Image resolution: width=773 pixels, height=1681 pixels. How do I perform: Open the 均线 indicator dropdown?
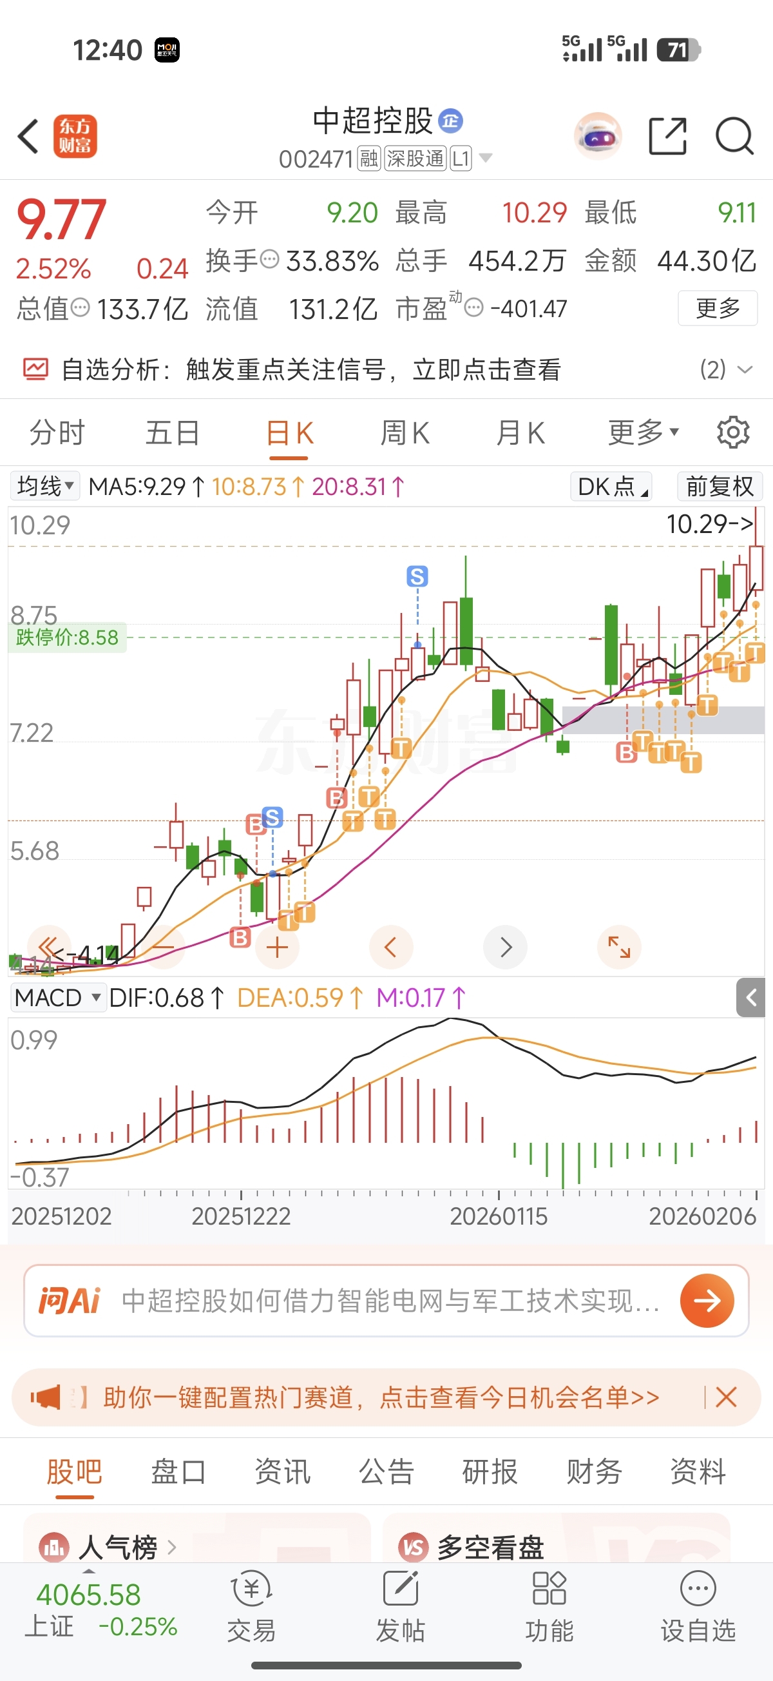pyautogui.click(x=45, y=486)
